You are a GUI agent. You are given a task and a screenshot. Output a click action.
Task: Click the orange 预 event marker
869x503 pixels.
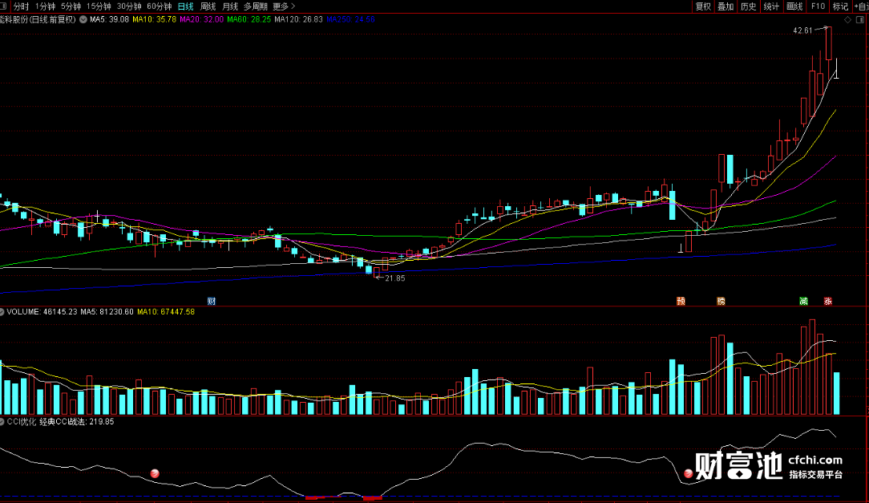pyautogui.click(x=681, y=301)
